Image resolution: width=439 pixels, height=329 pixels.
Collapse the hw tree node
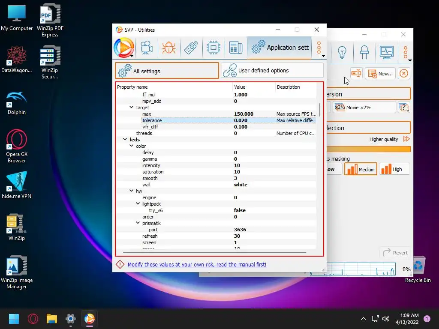131,191
